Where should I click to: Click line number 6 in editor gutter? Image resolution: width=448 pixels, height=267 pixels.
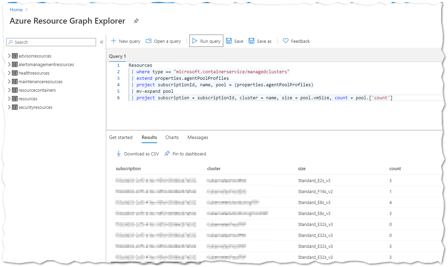[x=118, y=98]
